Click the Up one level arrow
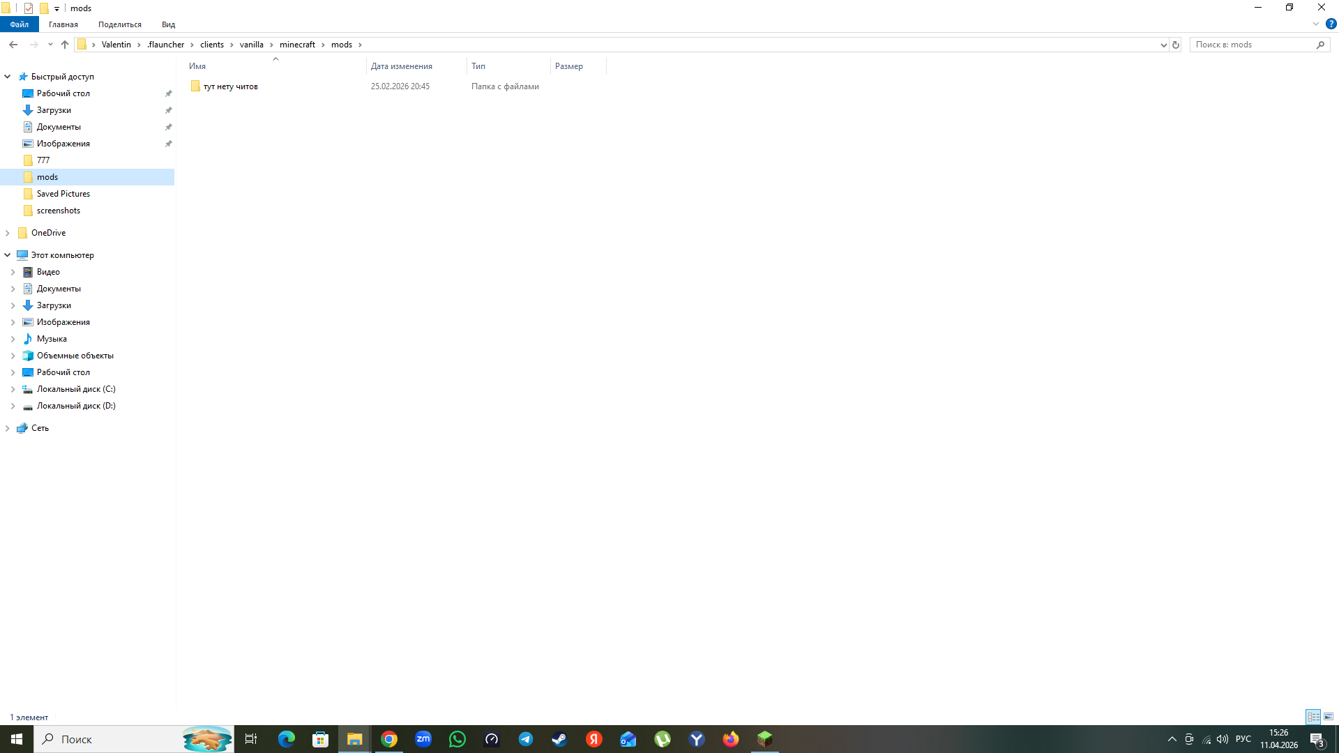Image resolution: width=1339 pixels, height=753 pixels. click(65, 45)
